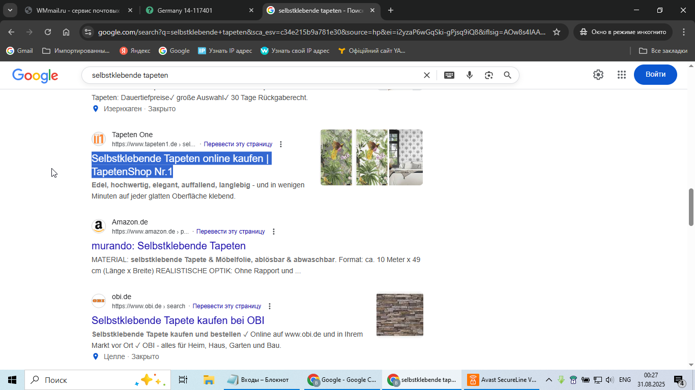Open the tab search dropdown arrow
The image size is (695, 390).
(x=10, y=10)
